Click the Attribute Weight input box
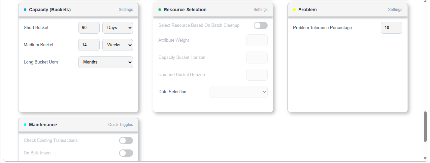Screen dimensions: 430x163 (x=257, y=40)
